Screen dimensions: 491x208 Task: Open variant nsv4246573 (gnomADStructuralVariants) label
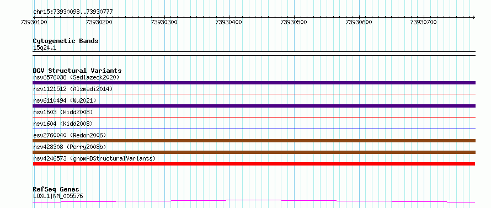(94, 158)
